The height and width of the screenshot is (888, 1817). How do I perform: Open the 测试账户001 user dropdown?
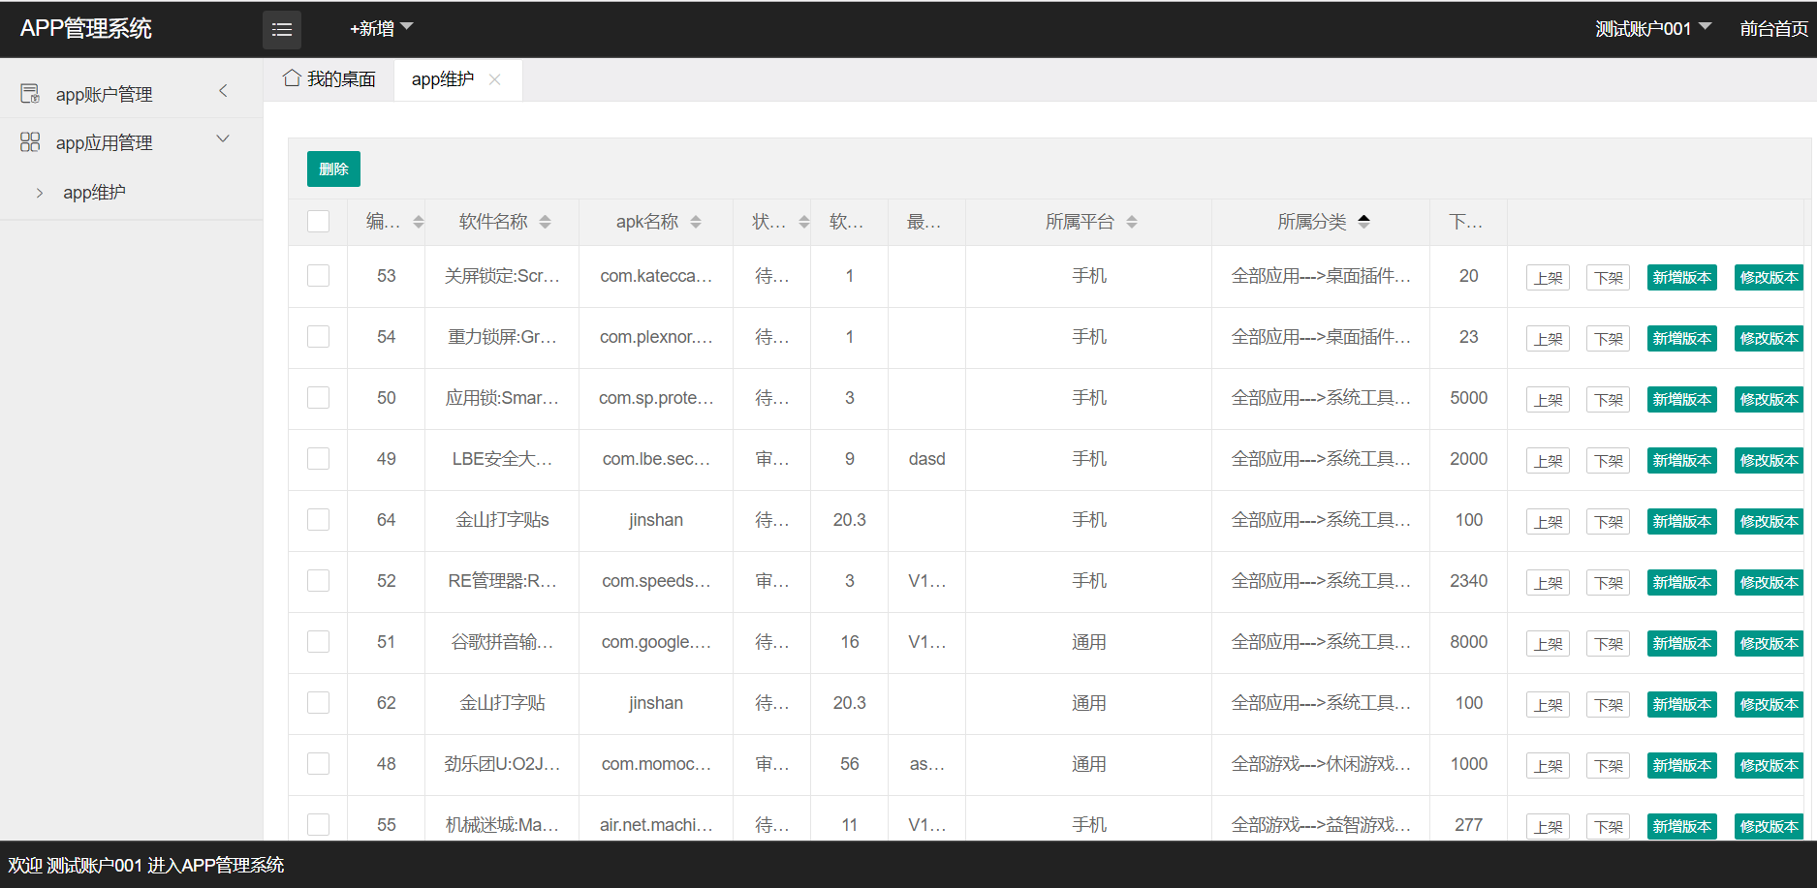(x=1653, y=29)
